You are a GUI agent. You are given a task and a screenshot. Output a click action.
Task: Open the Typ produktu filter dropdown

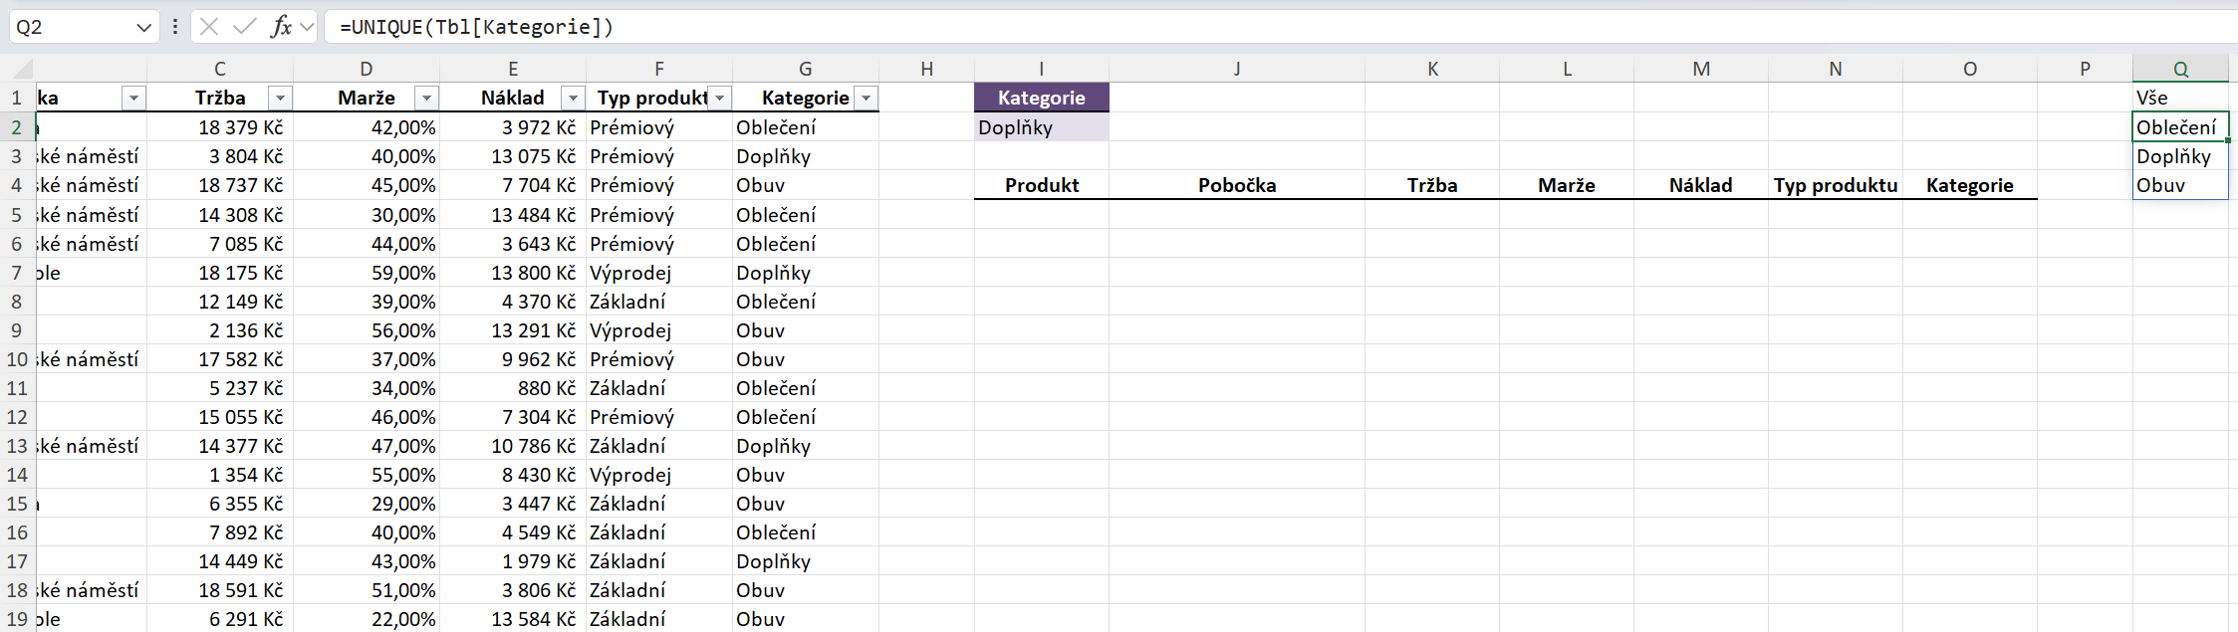click(719, 98)
